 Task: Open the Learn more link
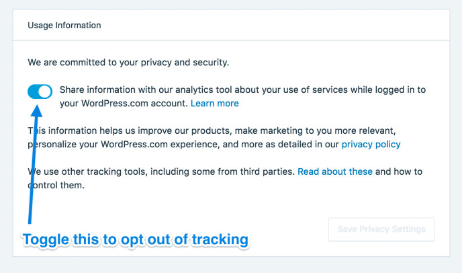214,104
